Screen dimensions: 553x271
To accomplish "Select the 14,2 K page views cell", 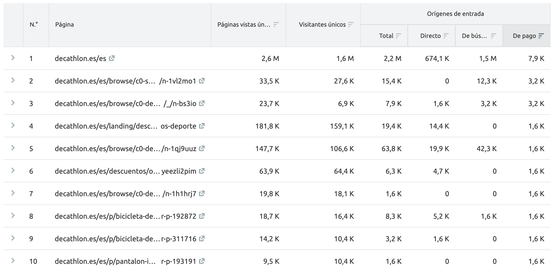I will [x=269, y=239].
